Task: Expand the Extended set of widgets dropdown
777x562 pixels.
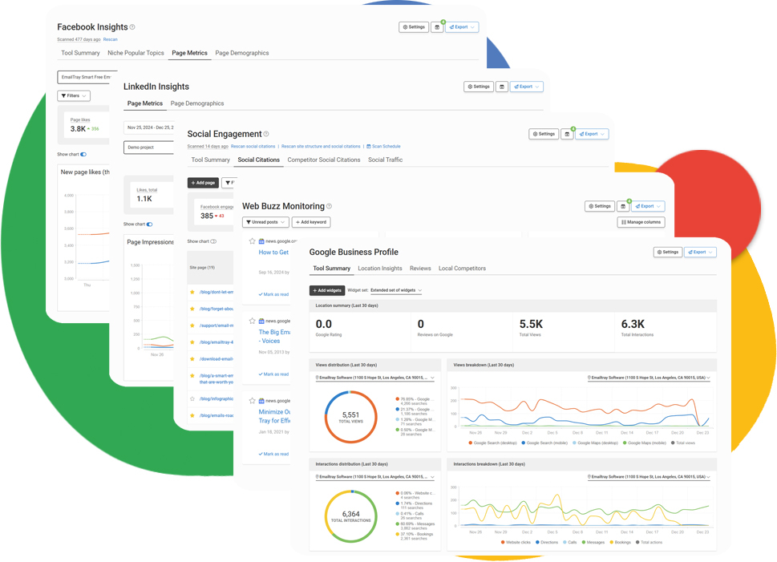Action: pos(396,290)
